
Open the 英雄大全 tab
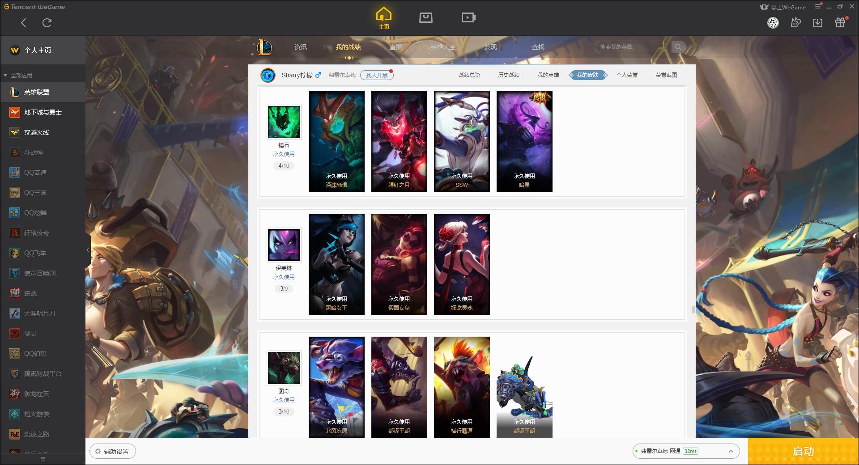pyautogui.click(x=443, y=47)
